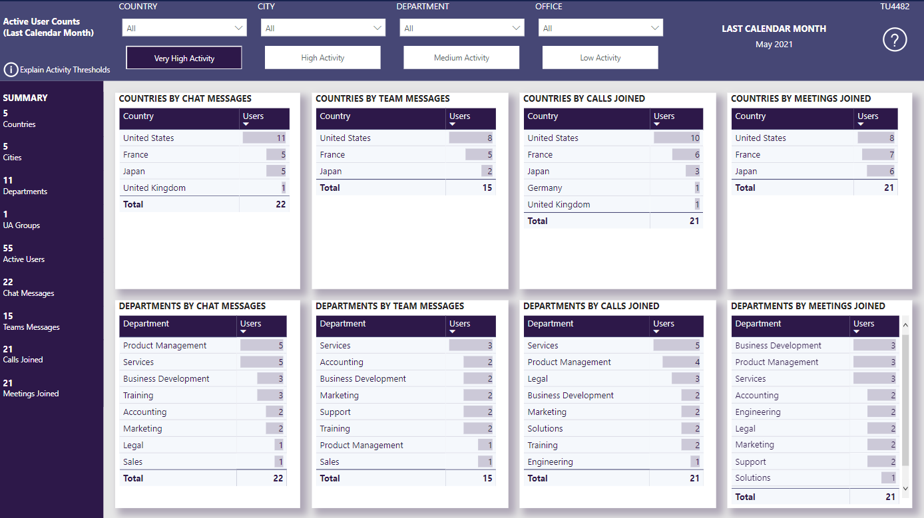The width and height of the screenshot is (924, 518).
Task: Click Country header in Countries by Calls Joined
Action: tap(586, 118)
